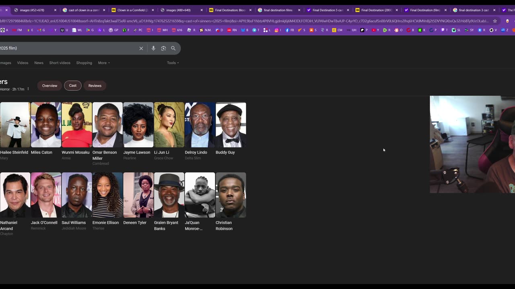Open the PC bookmark

point(138,30)
